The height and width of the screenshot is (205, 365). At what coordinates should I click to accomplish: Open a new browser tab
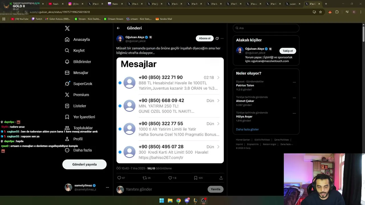326,4
